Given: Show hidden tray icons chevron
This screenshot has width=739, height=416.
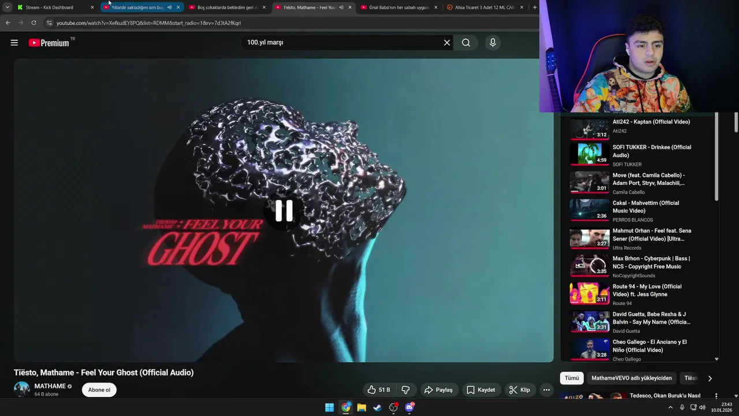Looking at the screenshot, I should (670, 407).
